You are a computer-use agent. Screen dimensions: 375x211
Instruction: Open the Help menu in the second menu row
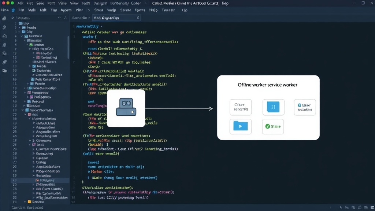[153, 10]
